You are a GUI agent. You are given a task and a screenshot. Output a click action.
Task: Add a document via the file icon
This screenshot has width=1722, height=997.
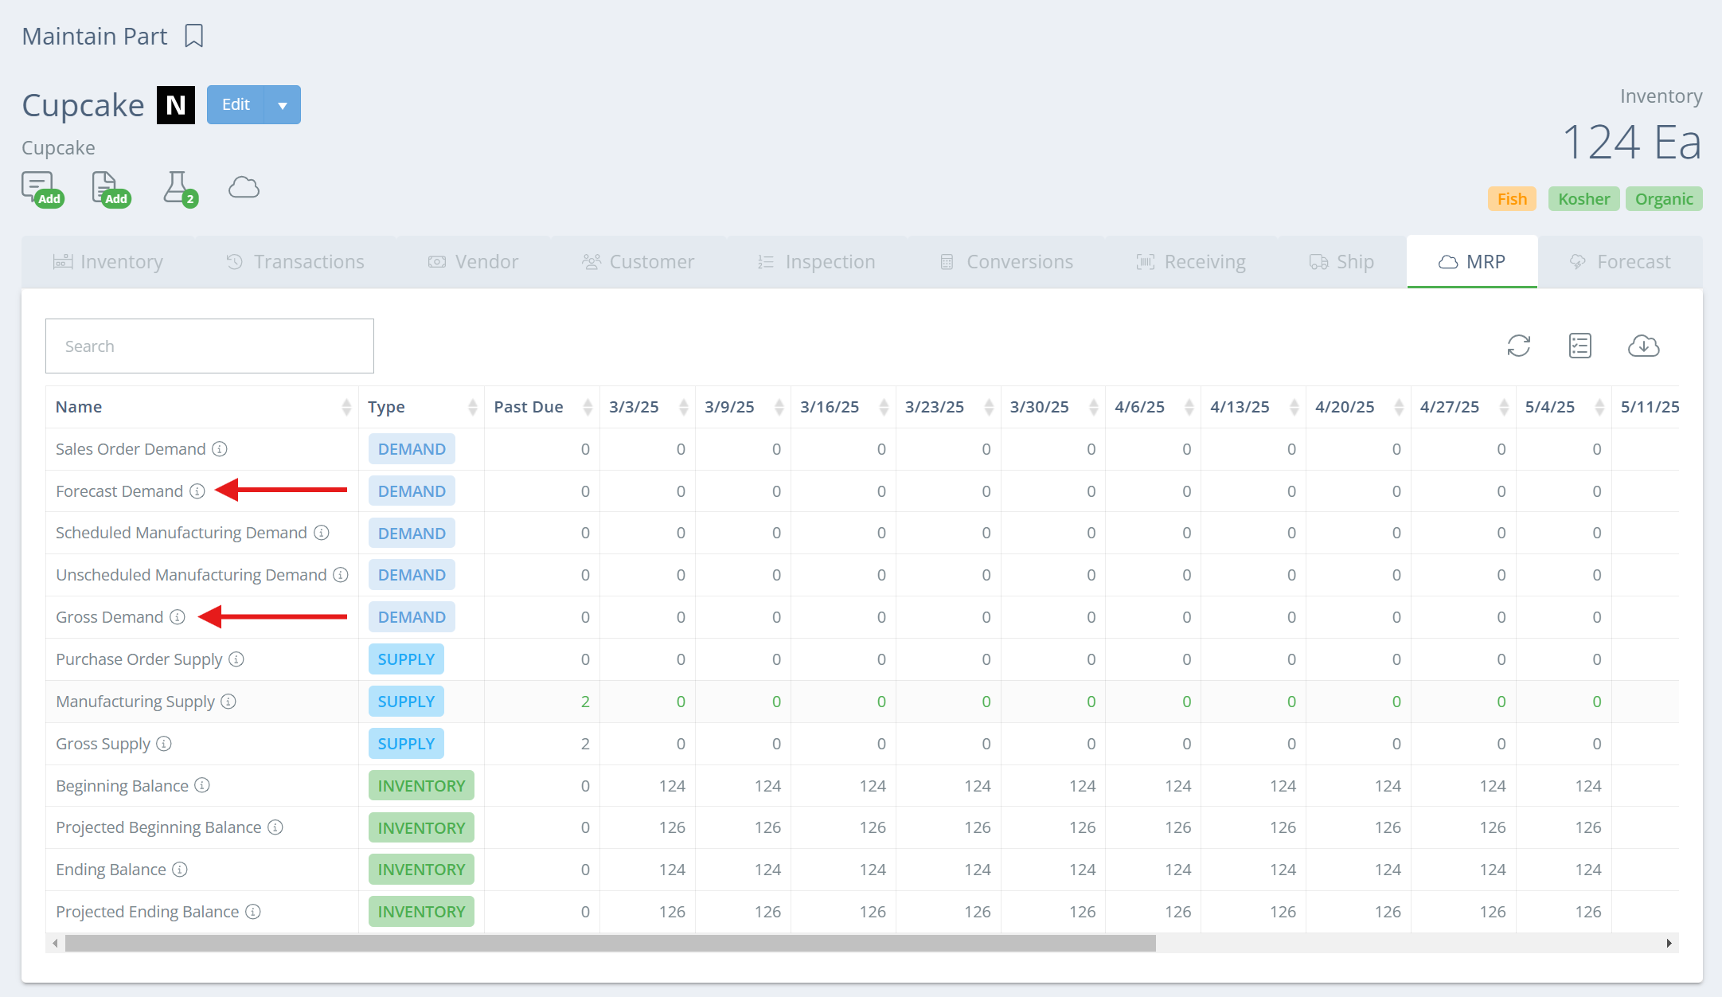106,187
